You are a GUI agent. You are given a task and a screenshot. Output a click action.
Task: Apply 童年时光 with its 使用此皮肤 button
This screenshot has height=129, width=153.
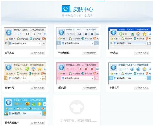(37, 88)
